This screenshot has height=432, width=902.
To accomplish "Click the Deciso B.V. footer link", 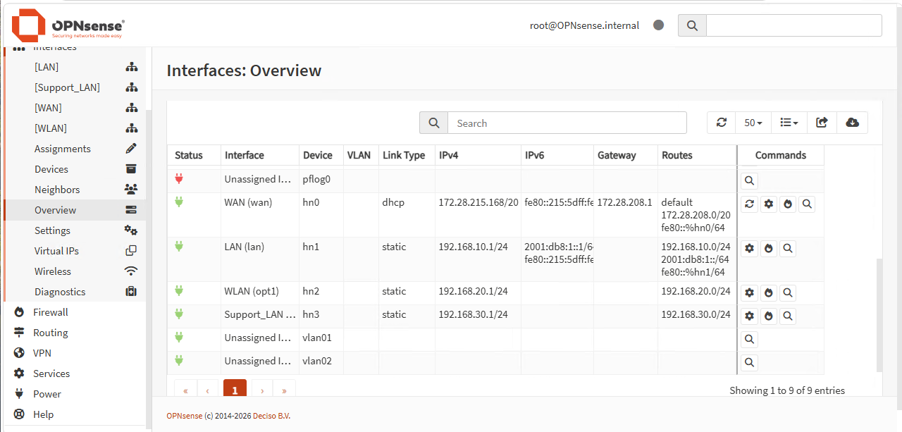I will click(271, 416).
